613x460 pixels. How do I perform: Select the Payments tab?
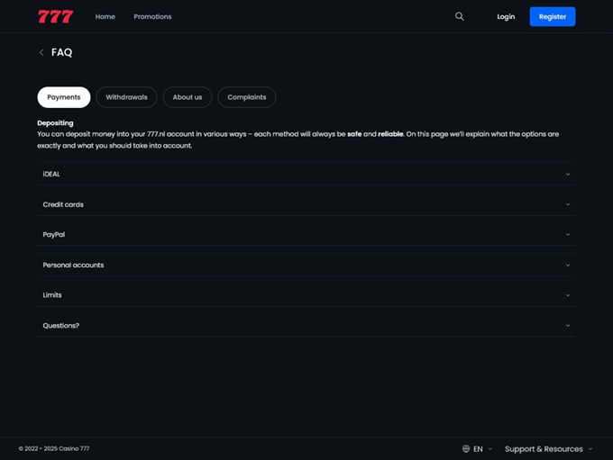click(x=64, y=97)
